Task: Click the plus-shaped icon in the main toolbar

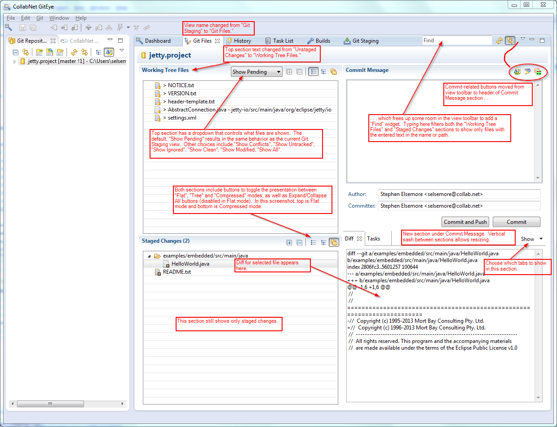Action: [x=88, y=27]
